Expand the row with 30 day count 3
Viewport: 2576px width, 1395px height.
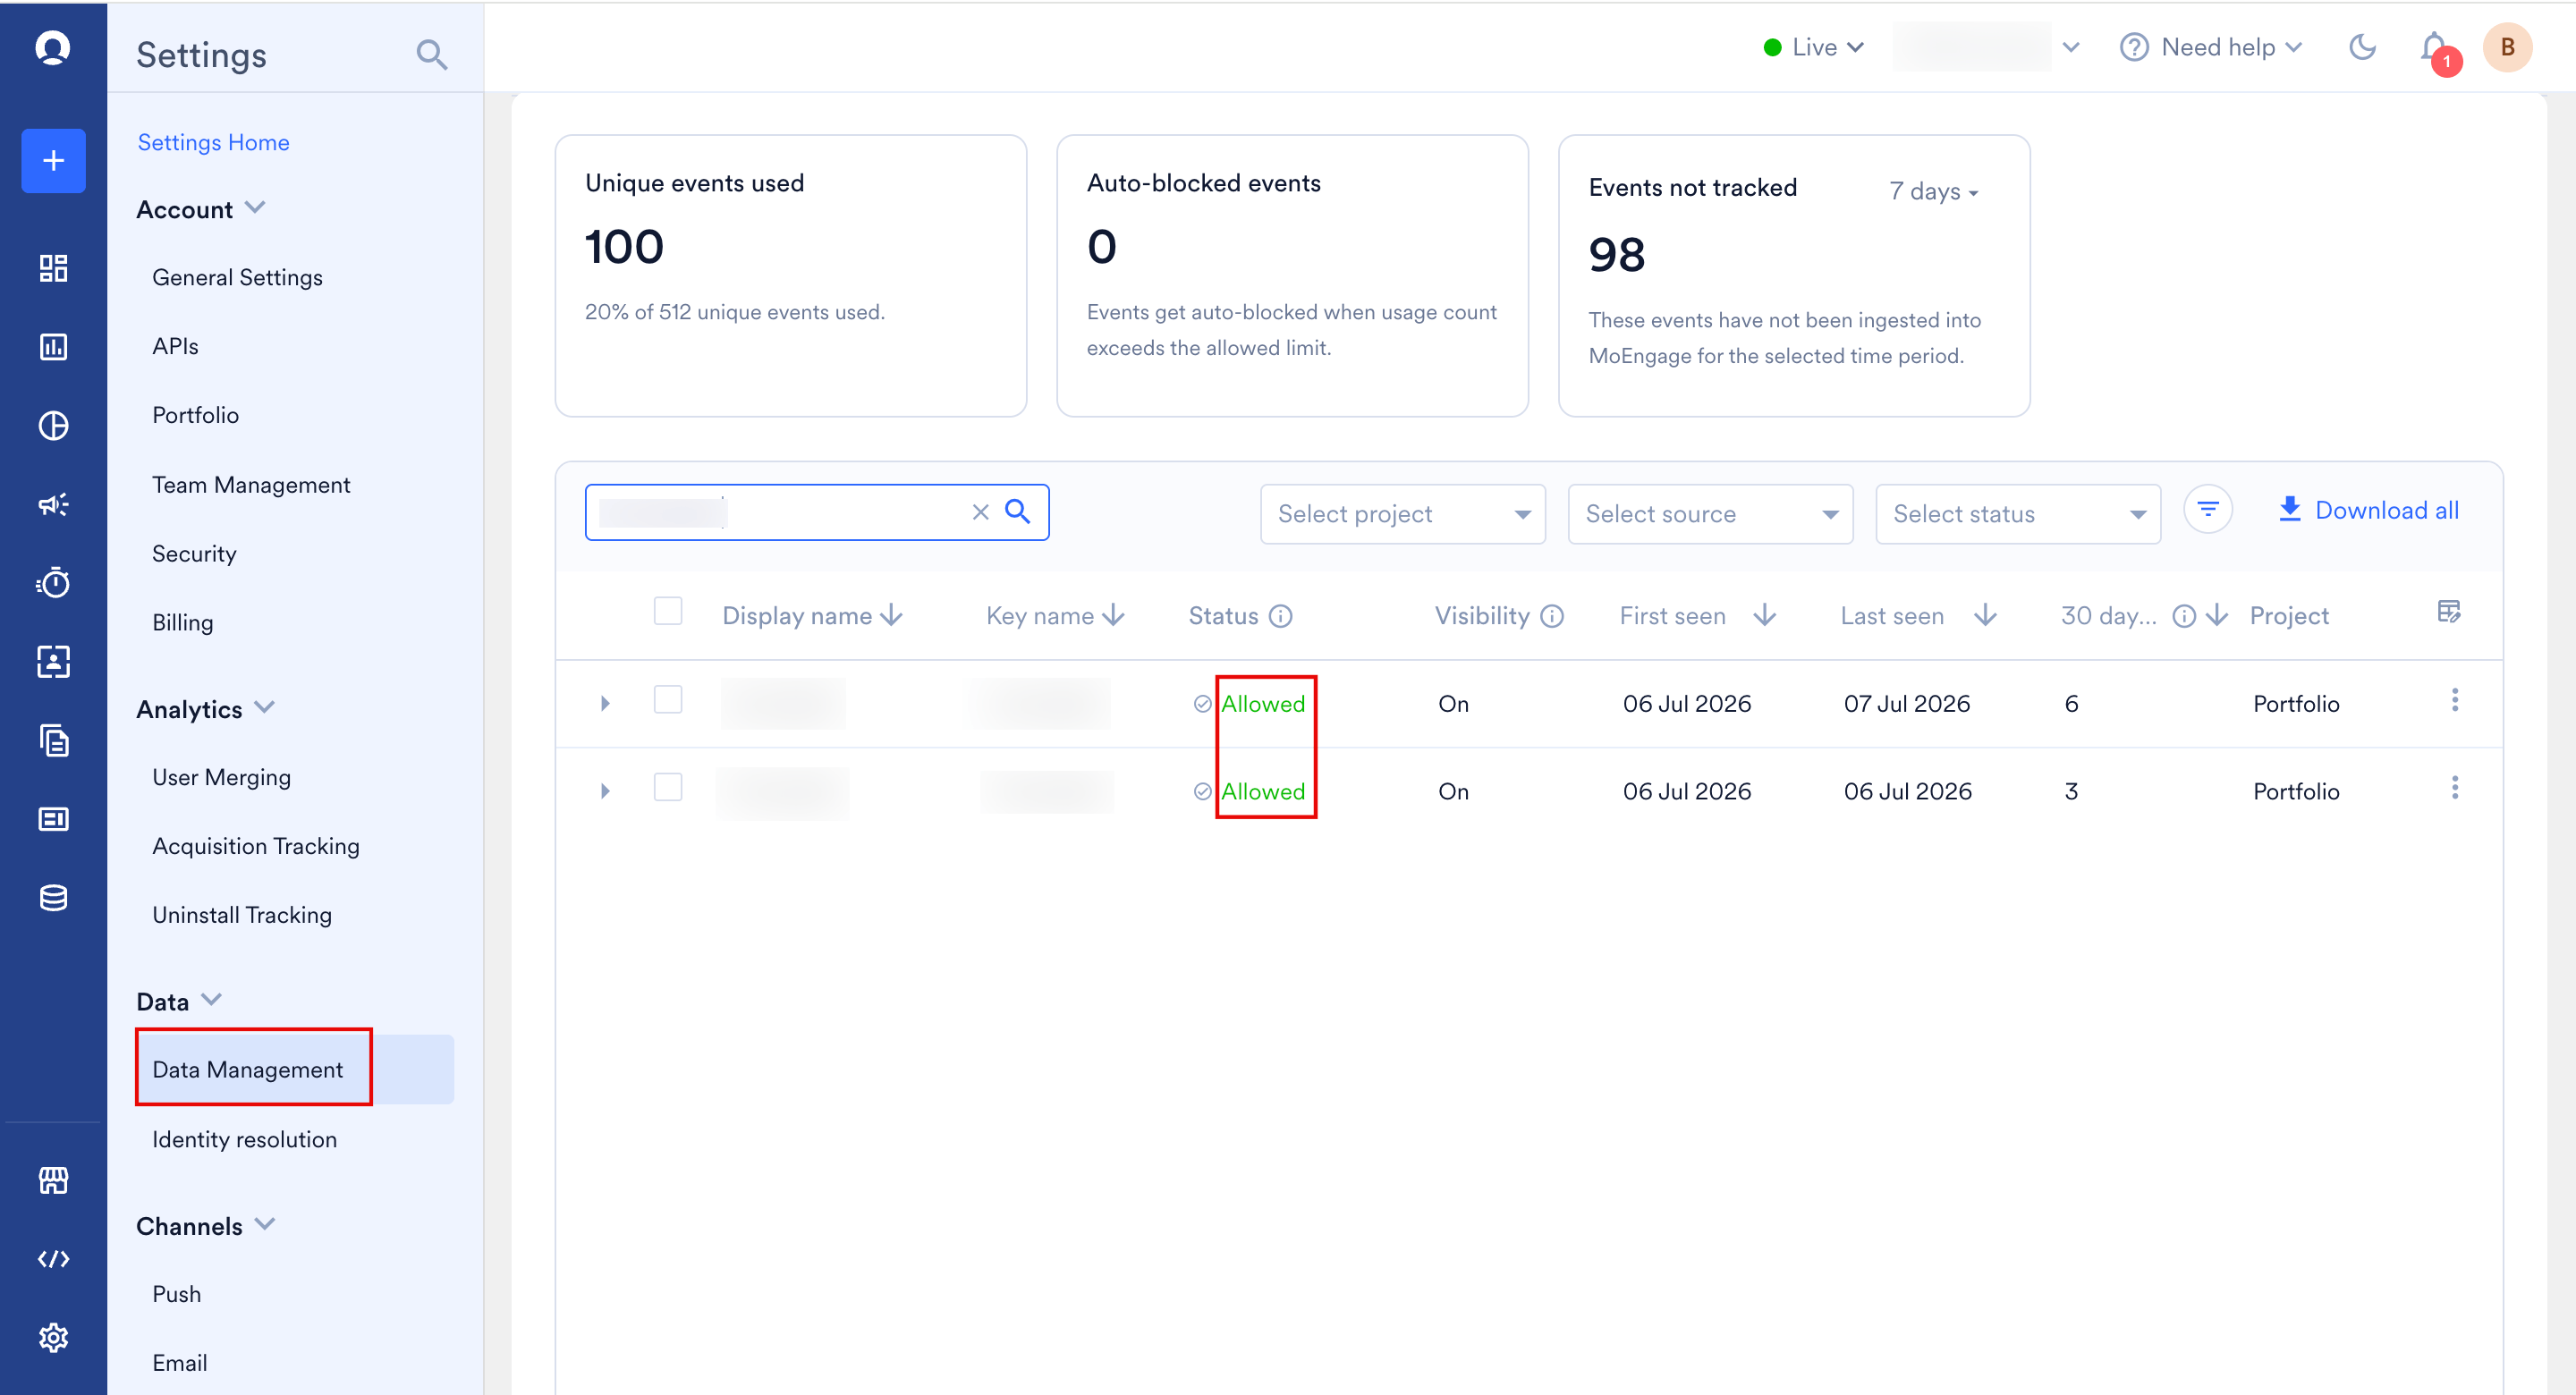605,791
